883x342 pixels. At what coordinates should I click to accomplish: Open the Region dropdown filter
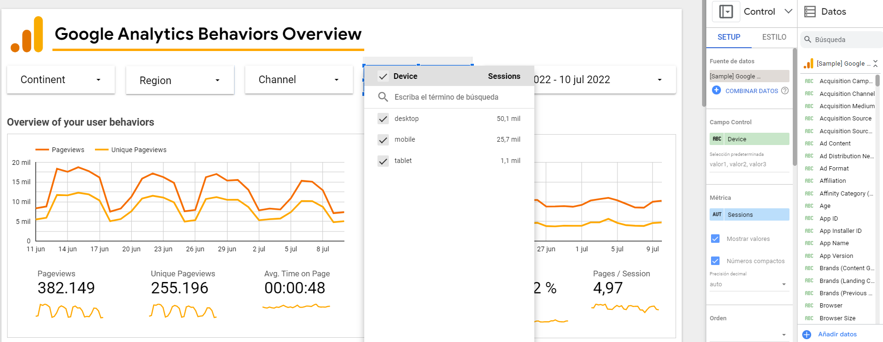pos(180,80)
